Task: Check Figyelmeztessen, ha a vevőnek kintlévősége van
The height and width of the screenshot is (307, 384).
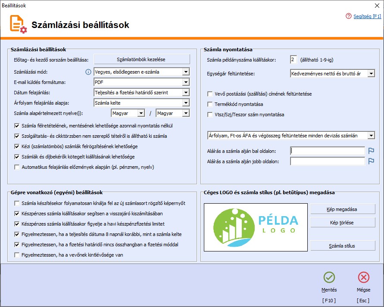Action: [x=17, y=255]
